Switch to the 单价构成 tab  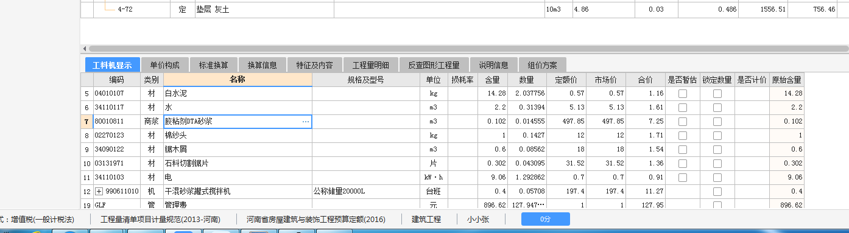(x=164, y=65)
